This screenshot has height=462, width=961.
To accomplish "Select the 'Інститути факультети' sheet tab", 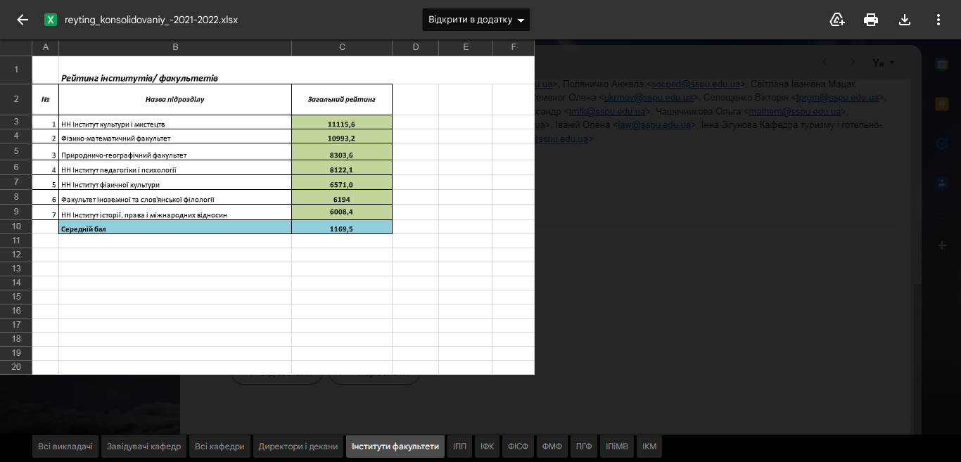I will click(395, 447).
